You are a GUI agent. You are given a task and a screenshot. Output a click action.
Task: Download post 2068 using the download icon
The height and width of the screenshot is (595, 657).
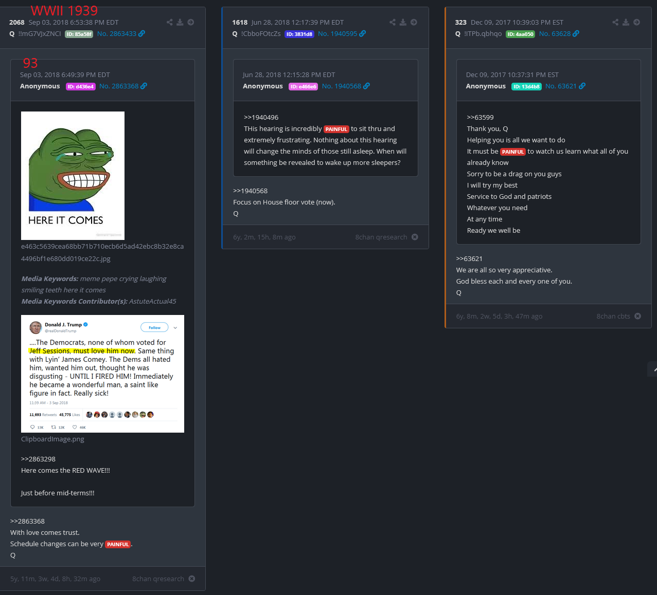180,22
